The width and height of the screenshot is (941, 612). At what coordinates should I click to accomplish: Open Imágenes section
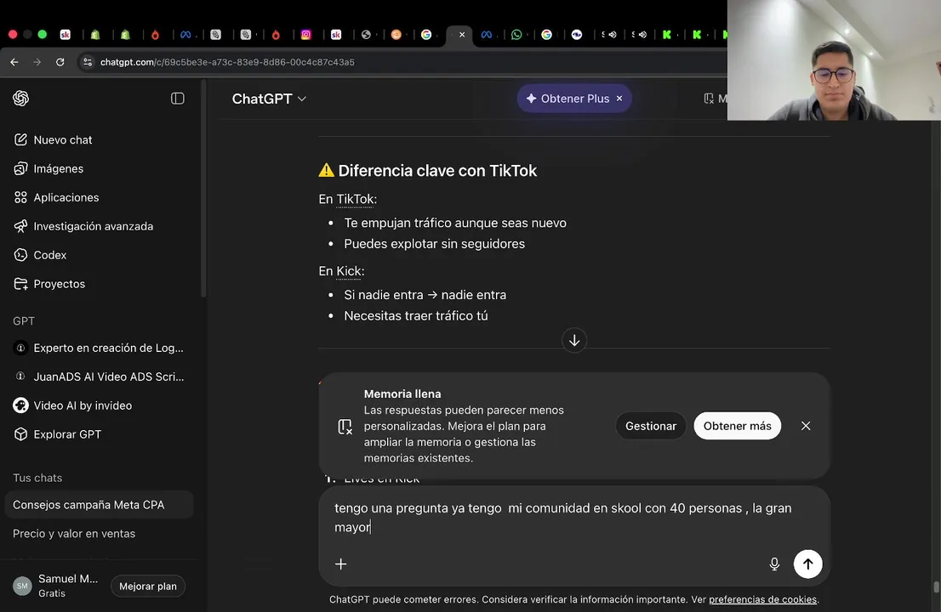coord(99,168)
